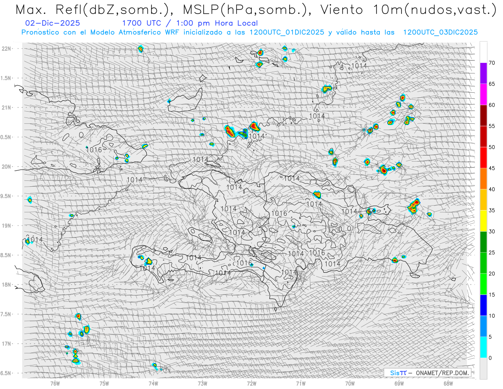This screenshot has width=503, height=389.
Task: Click the initialization time '1200UTC_01DIC2025'
Action: 287,32
